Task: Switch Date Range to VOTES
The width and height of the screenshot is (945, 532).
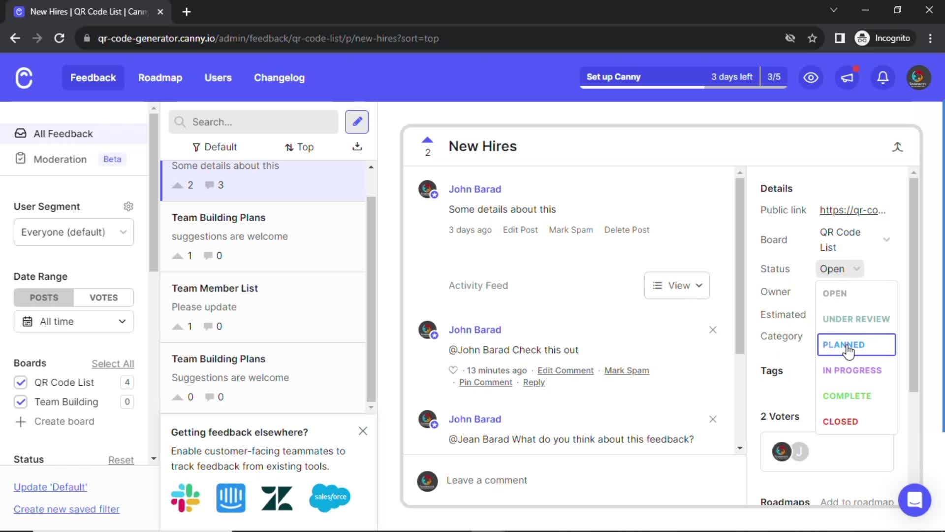Action: coord(103,298)
